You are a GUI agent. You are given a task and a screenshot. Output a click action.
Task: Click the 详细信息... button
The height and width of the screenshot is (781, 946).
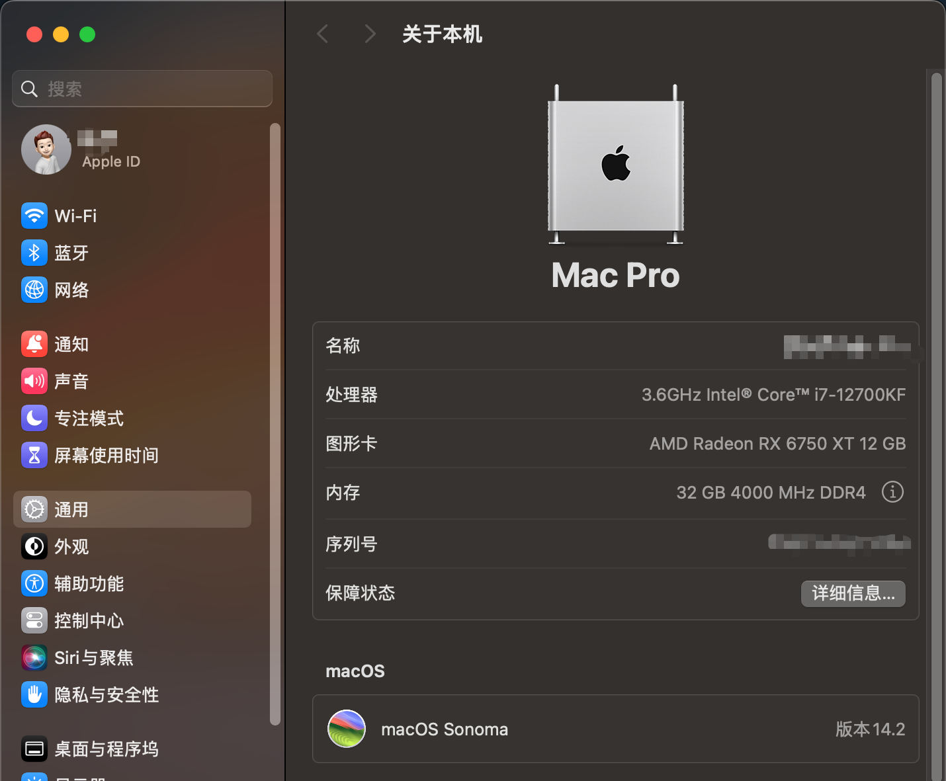point(853,593)
